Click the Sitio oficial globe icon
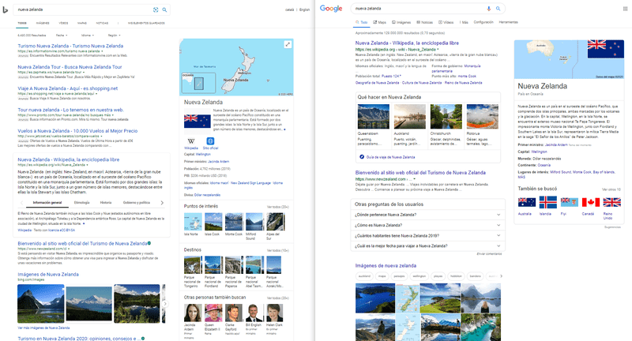 click(x=211, y=141)
